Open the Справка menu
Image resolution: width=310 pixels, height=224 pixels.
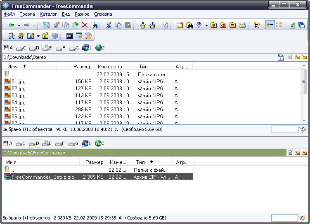tap(103, 14)
